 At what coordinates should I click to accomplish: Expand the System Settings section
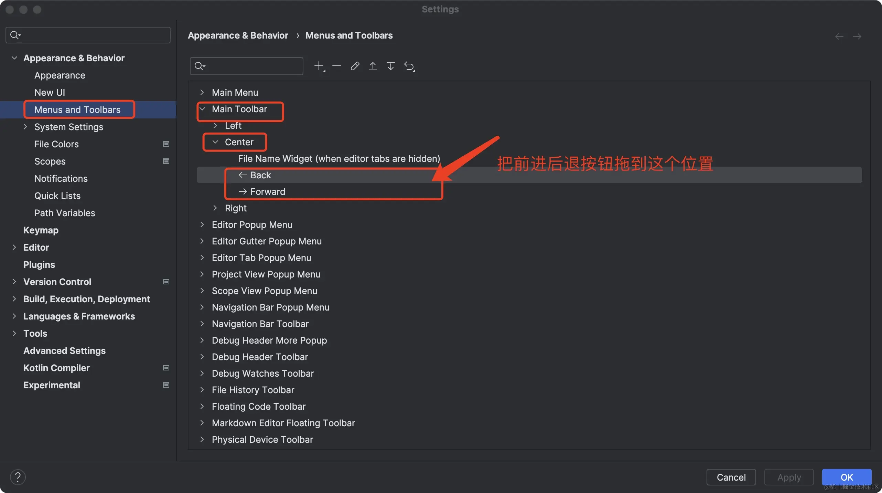pyautogui.click(x=25, y=127)
